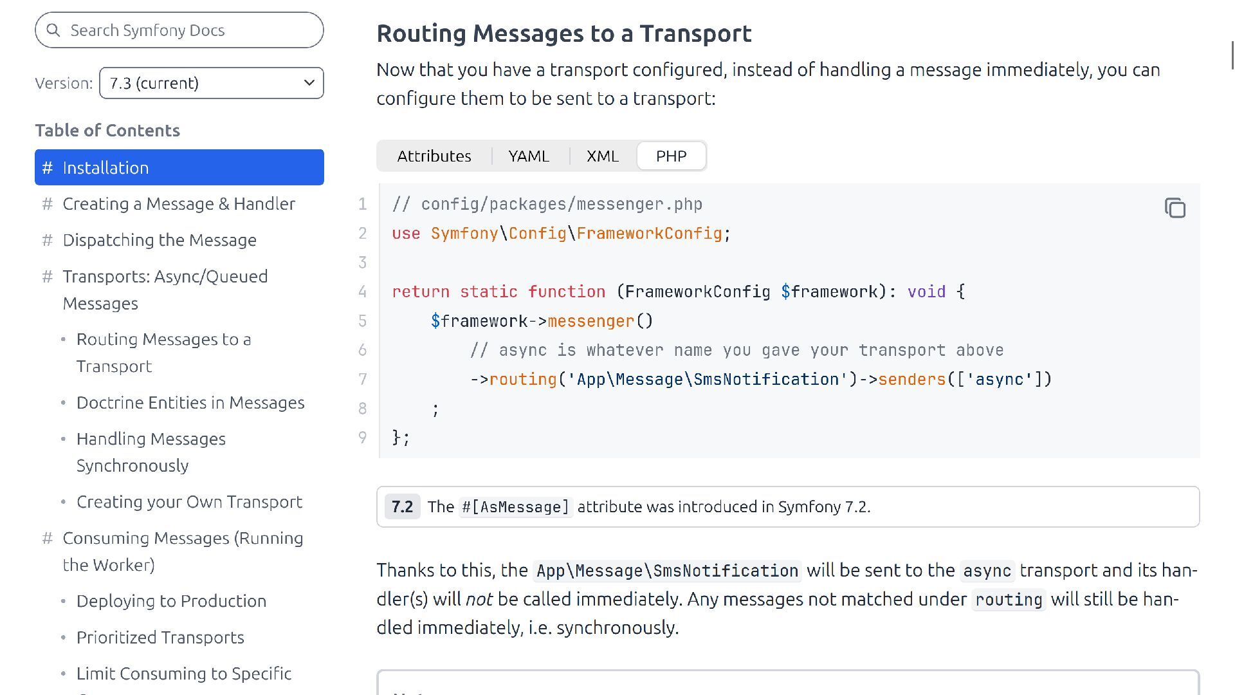Select the PHP code tab

[x=671, y=156]
